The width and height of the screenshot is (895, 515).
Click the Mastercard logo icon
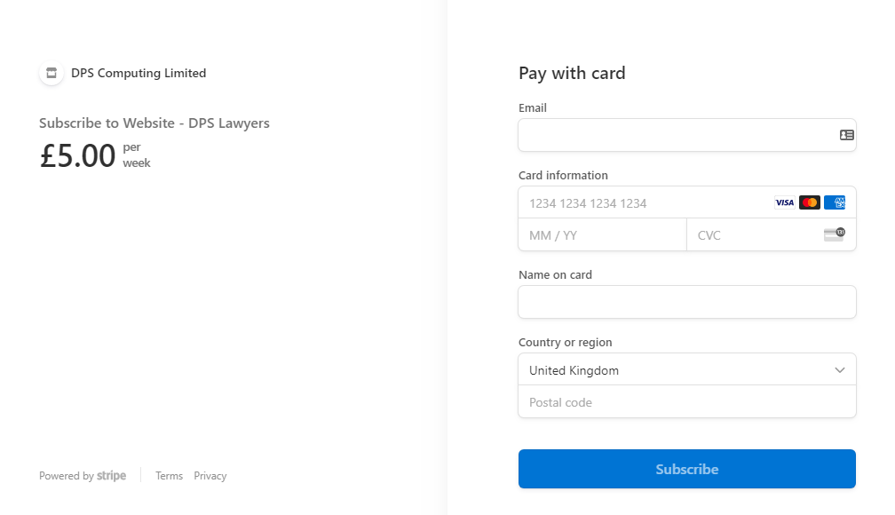point(810,202)
